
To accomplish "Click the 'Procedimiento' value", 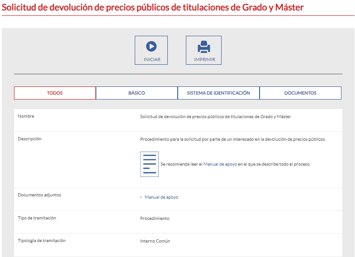I will pyautogui.click(x=155, y=219).
